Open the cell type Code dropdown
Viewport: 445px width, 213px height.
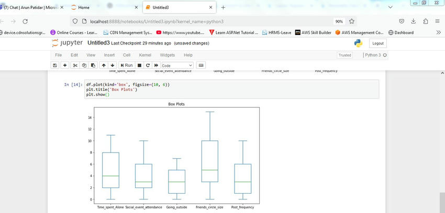point(177,65)
